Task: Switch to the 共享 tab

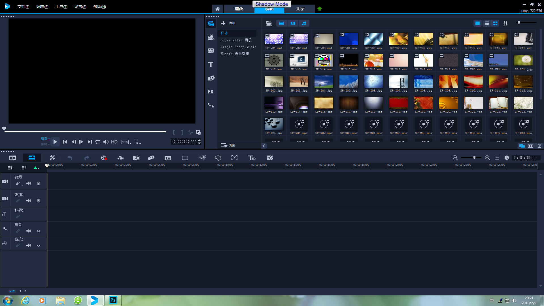Action: 300,9
